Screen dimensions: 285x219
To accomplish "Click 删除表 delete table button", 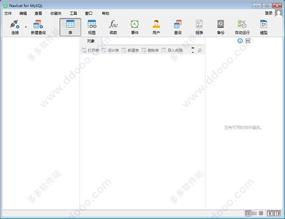I will pos(150,50).
